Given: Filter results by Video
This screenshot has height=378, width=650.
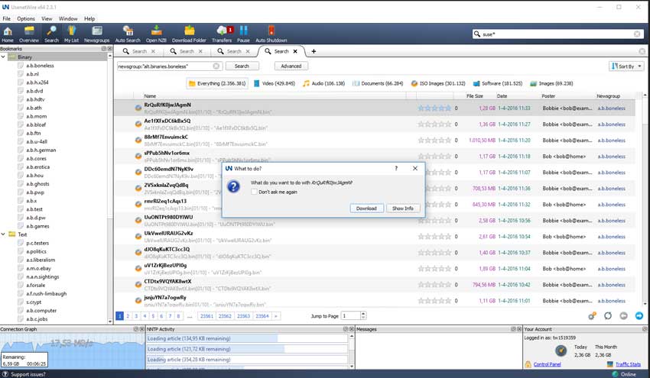Looking at the screenshot, I should 275,83.
